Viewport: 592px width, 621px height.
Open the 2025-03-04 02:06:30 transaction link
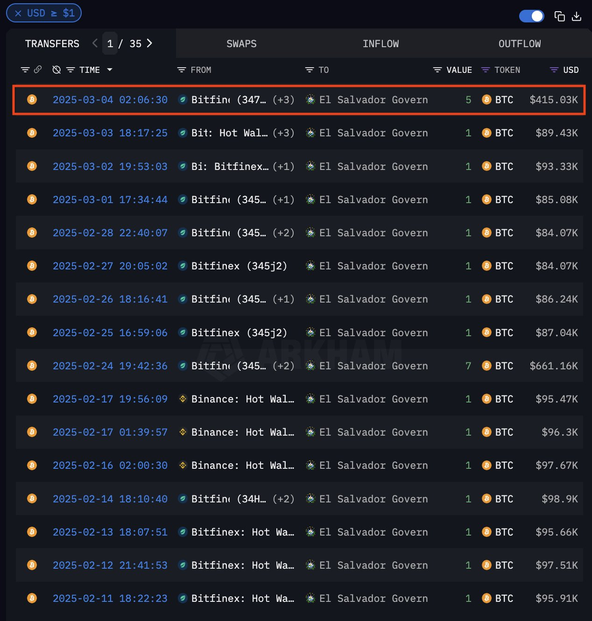110,100
